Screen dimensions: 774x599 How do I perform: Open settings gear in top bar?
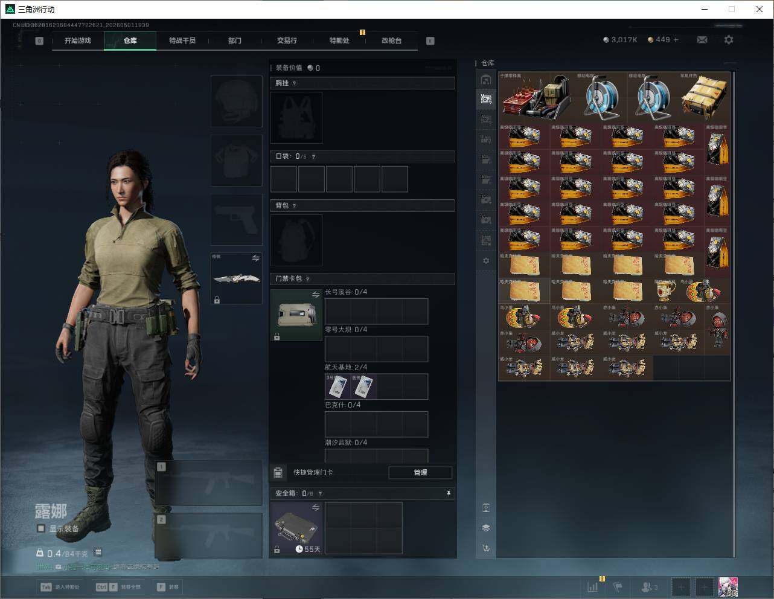coord(729,40)
